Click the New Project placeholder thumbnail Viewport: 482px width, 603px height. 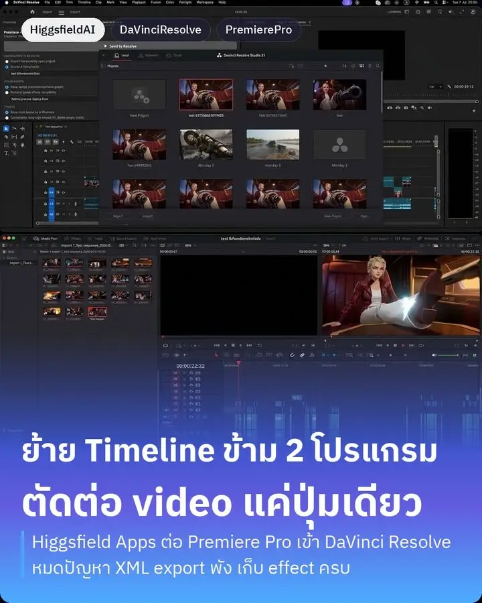pos(139,94)
